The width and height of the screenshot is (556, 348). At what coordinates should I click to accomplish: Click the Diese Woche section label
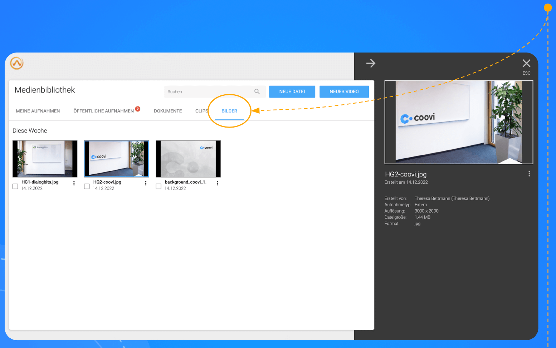[30, 131]
